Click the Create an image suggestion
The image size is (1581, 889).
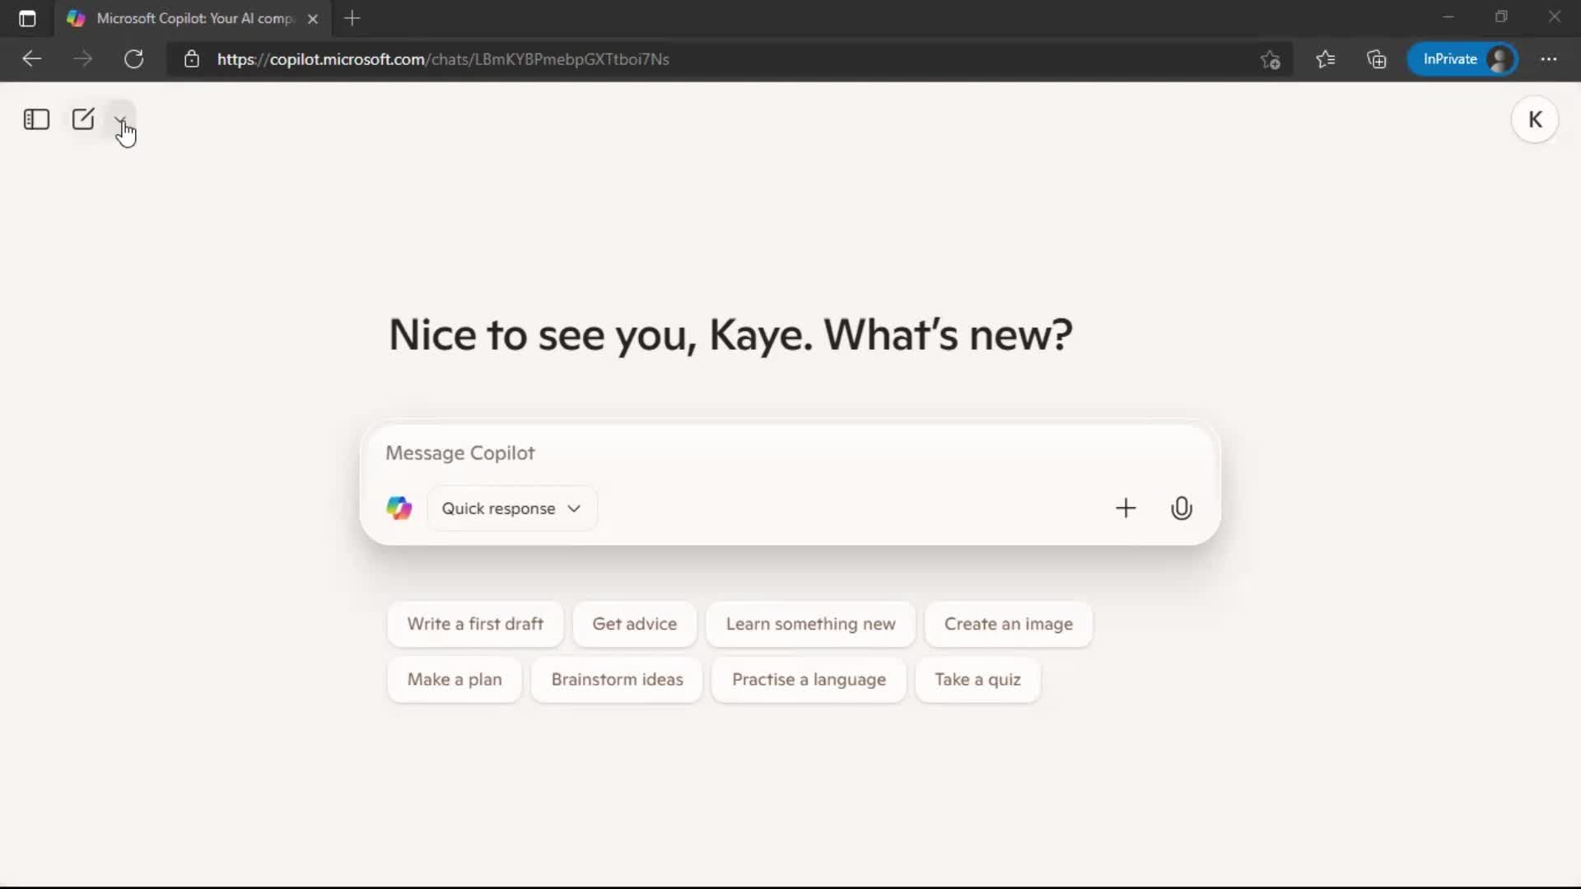pyautogui.click(x=1008, y=624)
